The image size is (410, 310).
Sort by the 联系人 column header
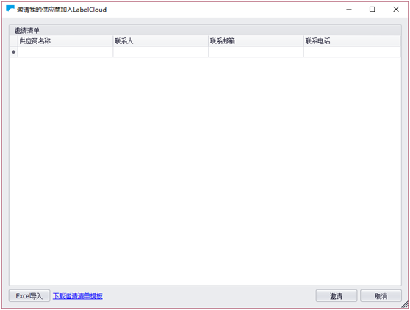click(x=161, y=41)
